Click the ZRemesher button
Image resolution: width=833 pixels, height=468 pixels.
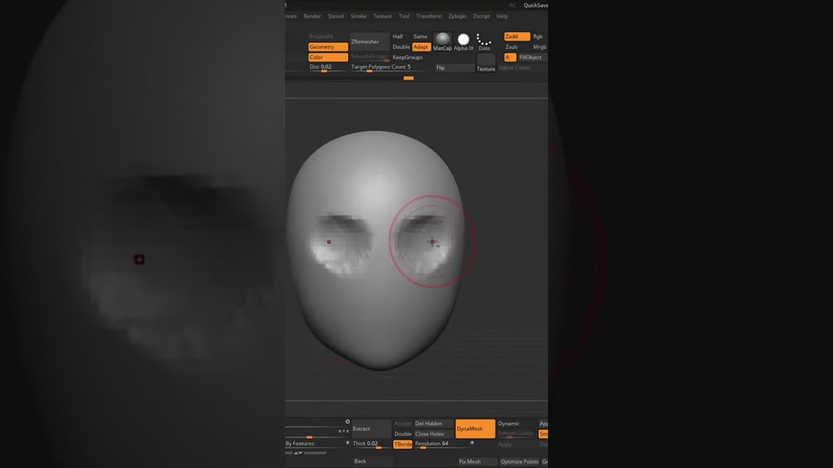365,42
